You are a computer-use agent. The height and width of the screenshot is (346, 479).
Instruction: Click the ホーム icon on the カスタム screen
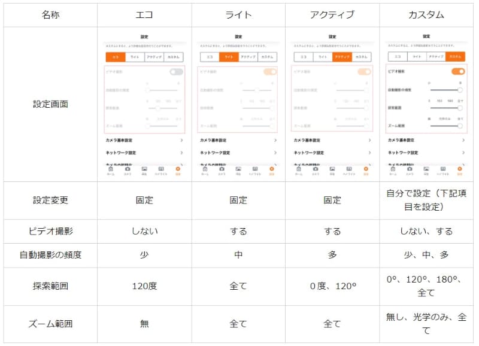click(392, 169)
